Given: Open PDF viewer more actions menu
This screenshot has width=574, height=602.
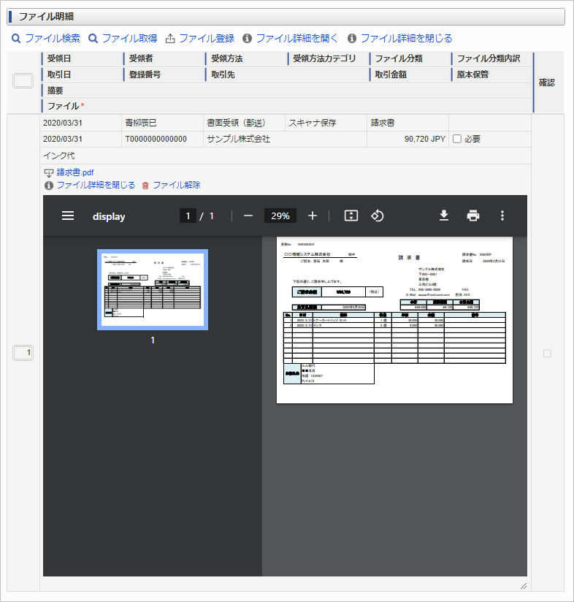Looking at the screenshot, I should click(502, 216).
